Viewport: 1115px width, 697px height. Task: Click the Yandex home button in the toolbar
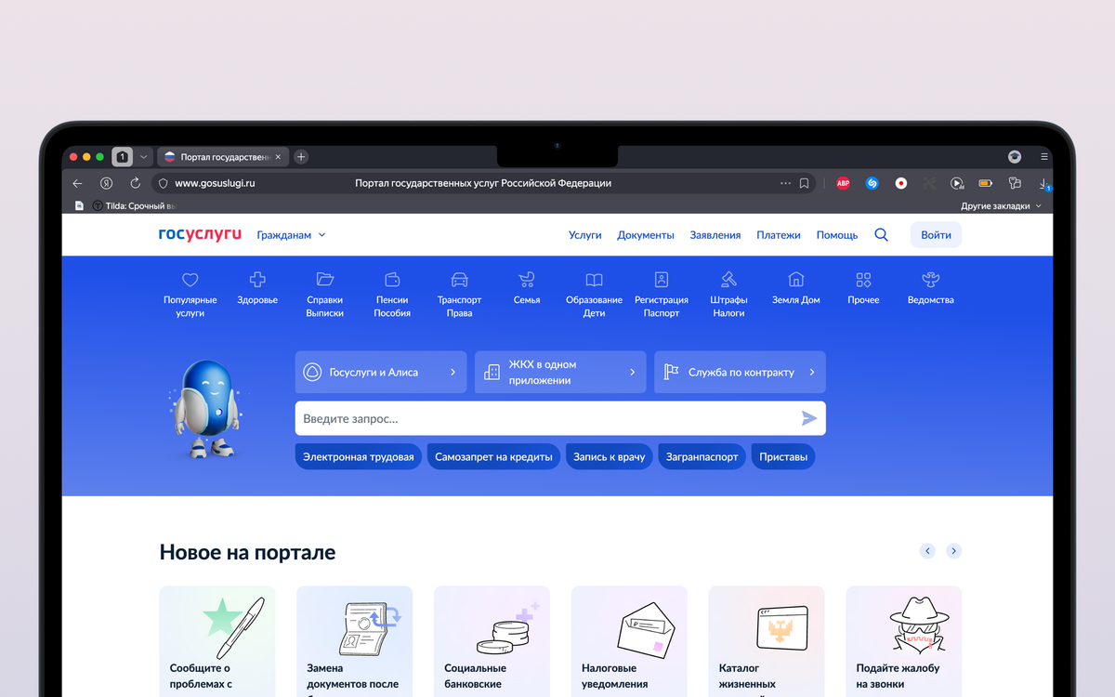[107, 183]
